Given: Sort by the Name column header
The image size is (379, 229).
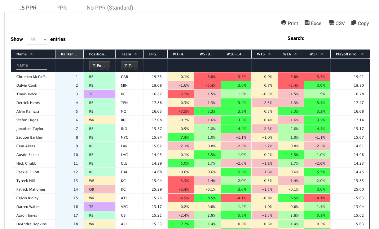Looking at the screenshot, I should point(33,54).
